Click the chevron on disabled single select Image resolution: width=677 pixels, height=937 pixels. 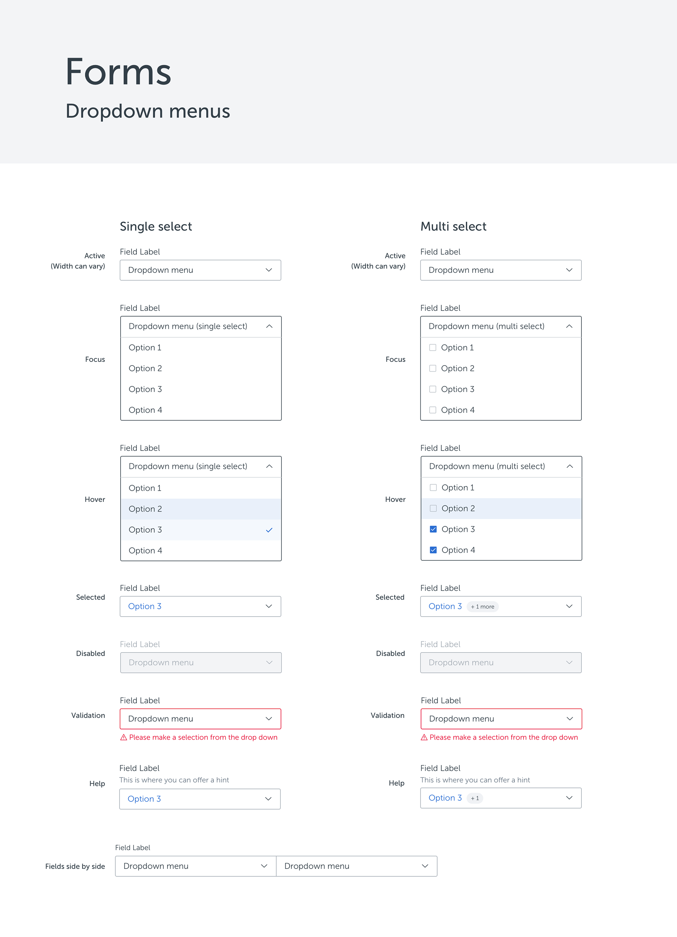click(x=269, y=663)
